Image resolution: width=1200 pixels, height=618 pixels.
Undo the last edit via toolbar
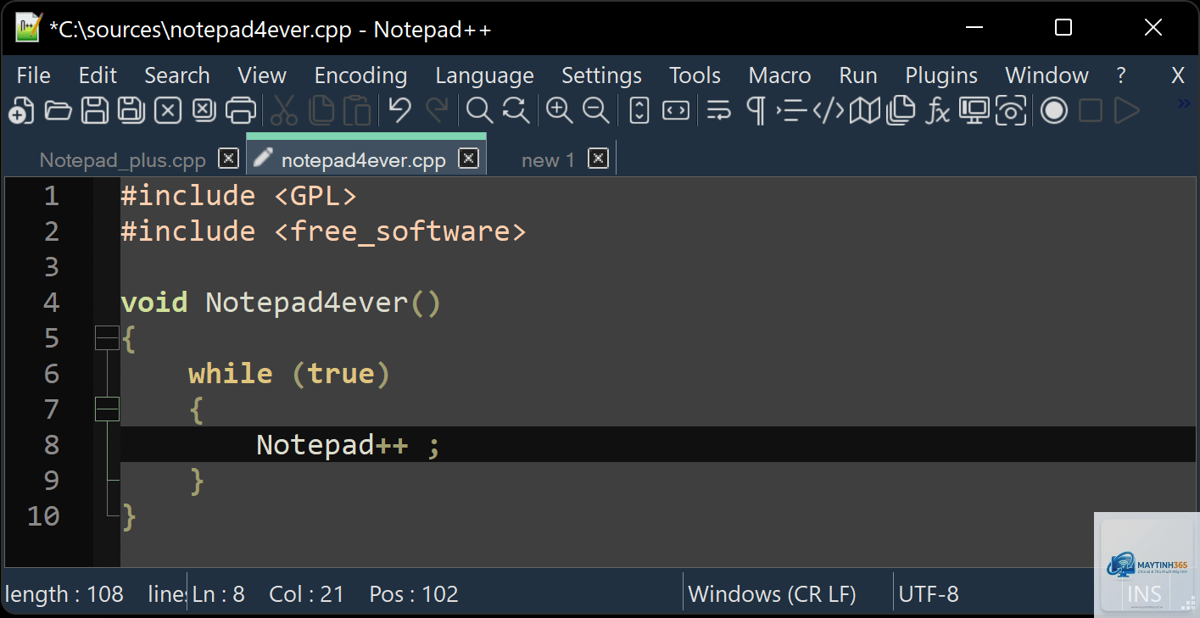[x=400, y=110]
